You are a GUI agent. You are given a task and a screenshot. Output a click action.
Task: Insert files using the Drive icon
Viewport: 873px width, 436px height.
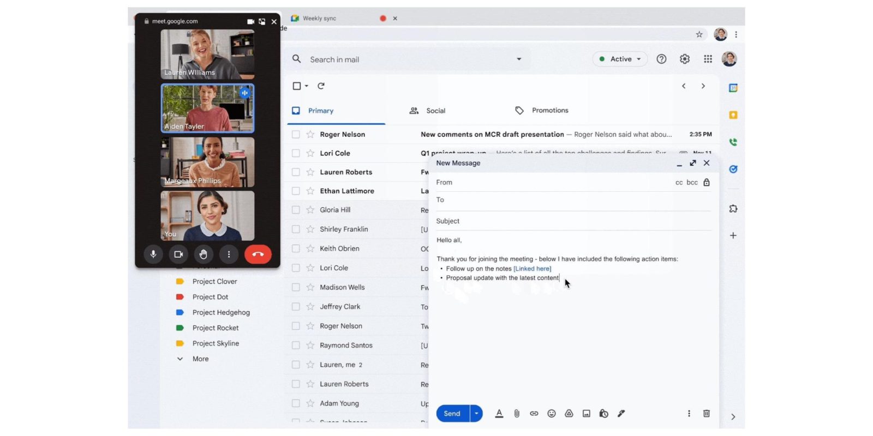coord(569,414)
